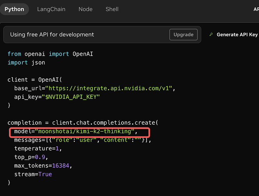Click the temperature=1 line
The height and width of the screenshot is (196, 259).
pyautogui.click(x=38, y=149)
